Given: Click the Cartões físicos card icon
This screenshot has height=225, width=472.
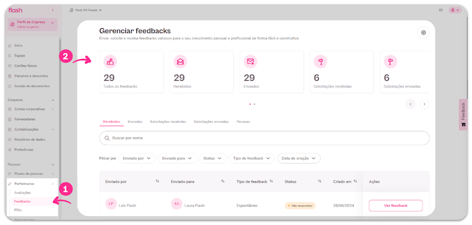Looking at the screenshot, I should (x=9, y=66).
